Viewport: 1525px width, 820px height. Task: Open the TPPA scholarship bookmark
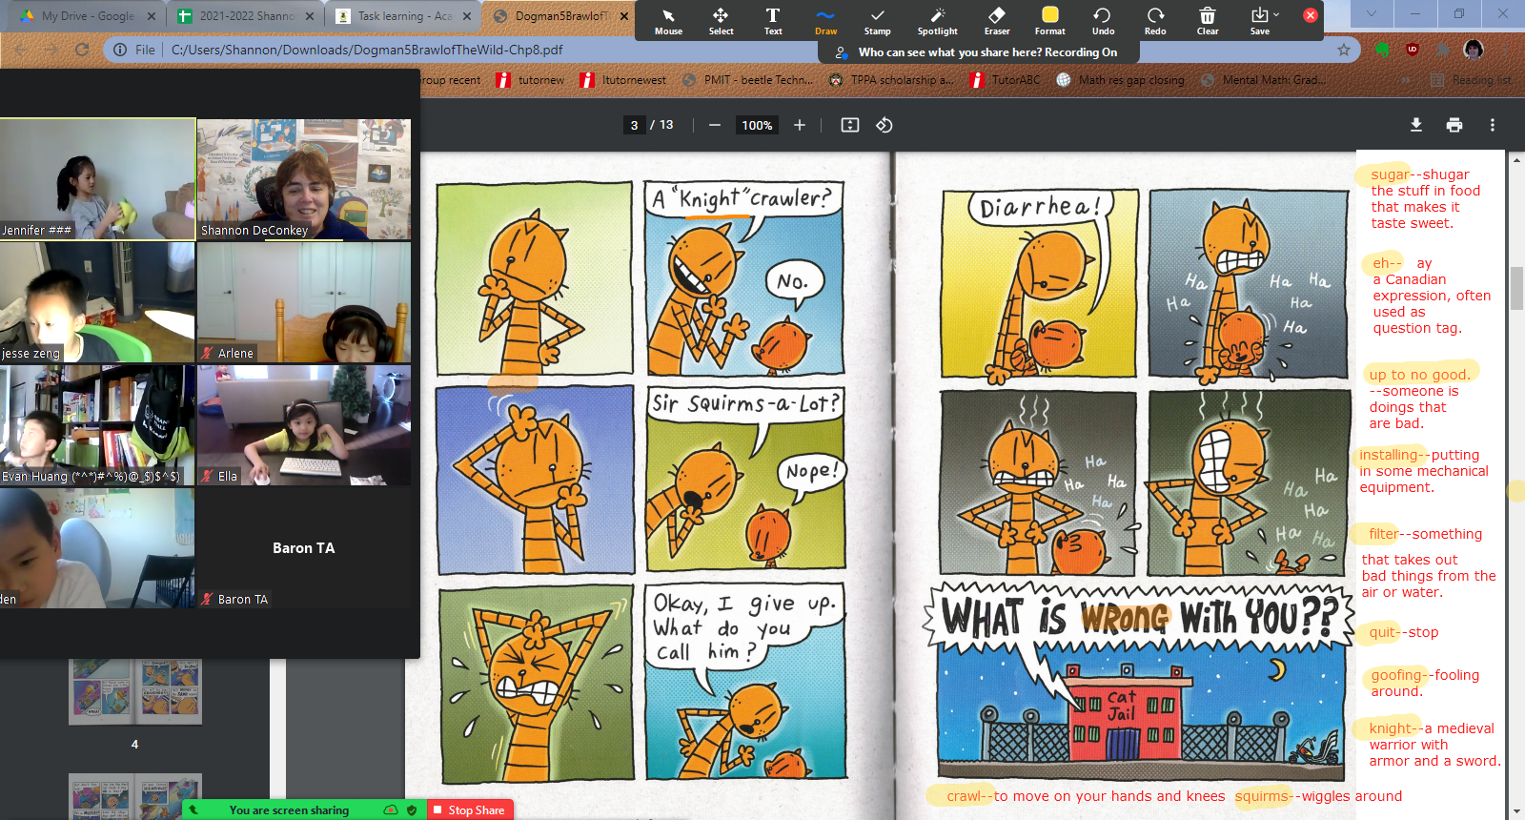click(891, 80)
